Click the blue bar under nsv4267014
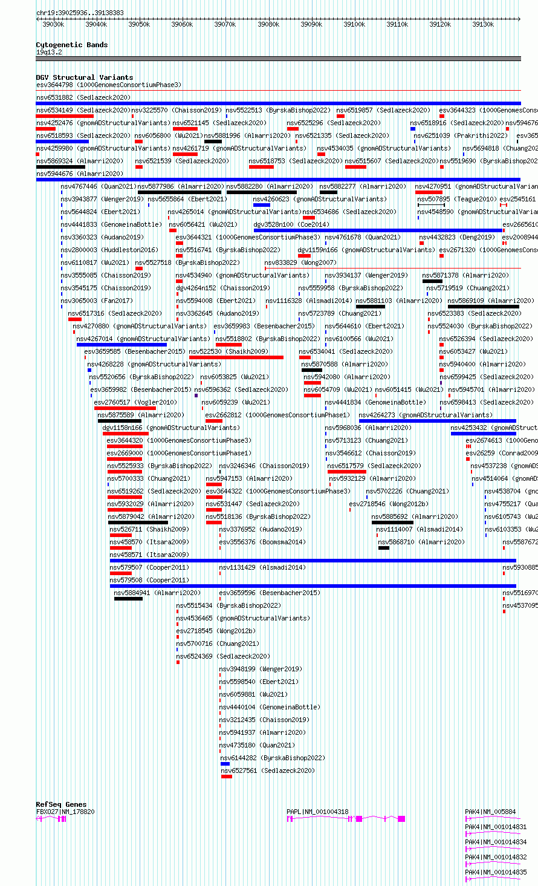Viewport: 538px width, 886px height. [122, 345]
